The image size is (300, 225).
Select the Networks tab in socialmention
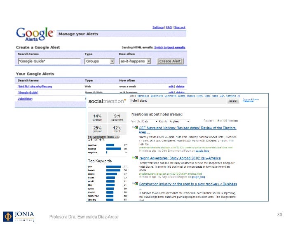click(231, 96)
